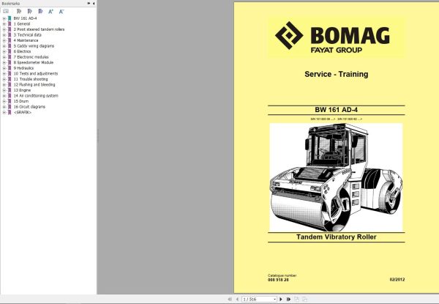Click the second greyed page view icon
The width and height of the screenshot is (439, 304).
304,299
